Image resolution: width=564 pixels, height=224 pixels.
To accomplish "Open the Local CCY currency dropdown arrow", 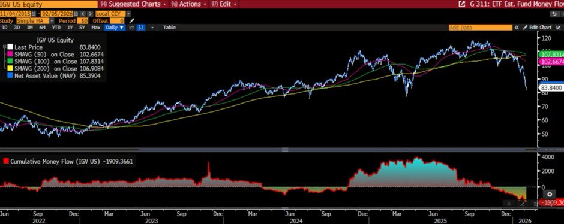I will [x=128, y=14].
